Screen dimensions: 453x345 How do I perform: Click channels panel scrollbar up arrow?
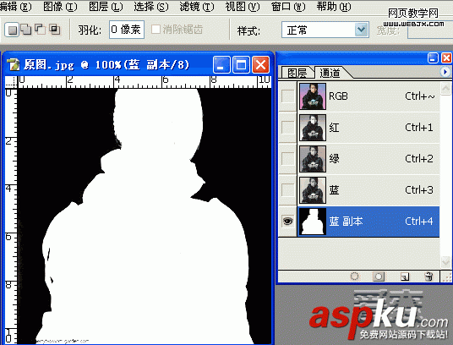pos(445,89)
